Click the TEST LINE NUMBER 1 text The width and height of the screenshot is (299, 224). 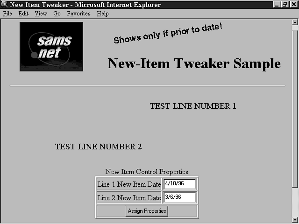[193, 106]
